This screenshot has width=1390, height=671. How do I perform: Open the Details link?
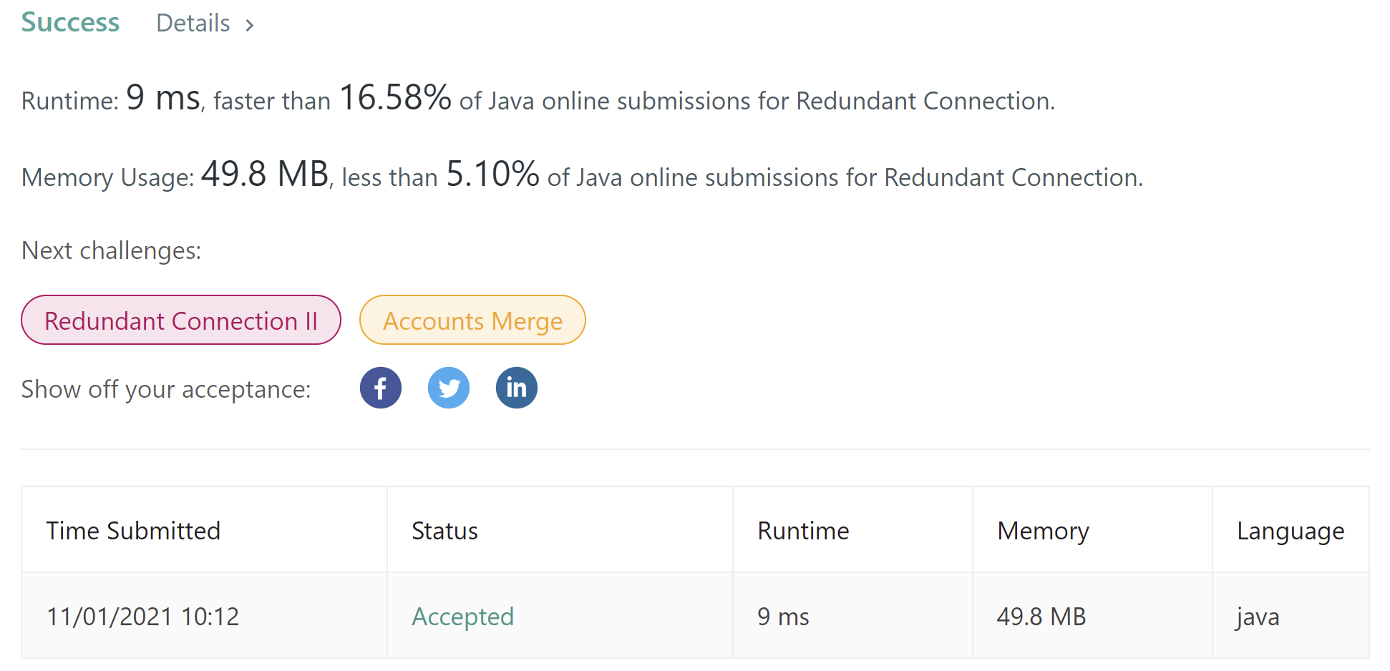193,24
